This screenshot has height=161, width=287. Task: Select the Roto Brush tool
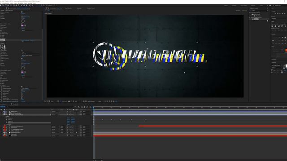(30, 5)
